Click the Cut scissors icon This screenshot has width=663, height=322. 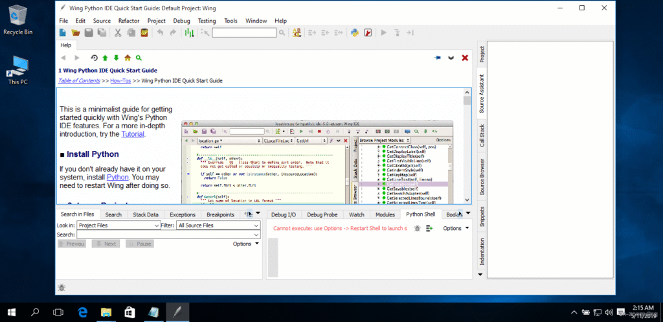pyautogui.click(x=118, y=32)
